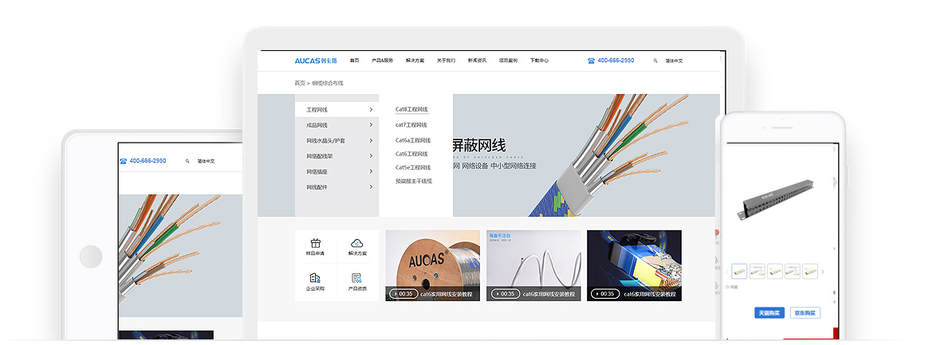Select the Cat8工程网线 submenu link
This screenshot has height=345, width=929.
click(411, 109)
